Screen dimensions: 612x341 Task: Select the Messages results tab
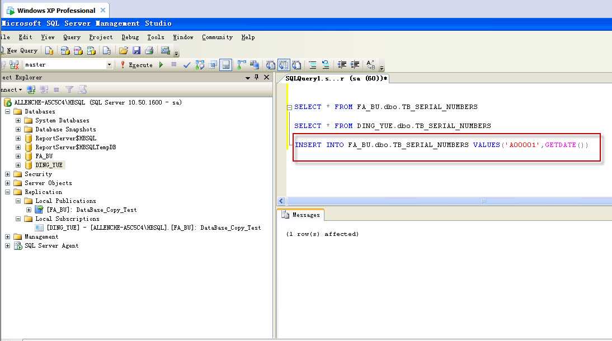tap(302, 215)
